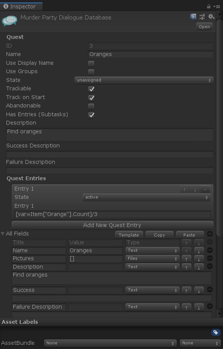
Task: Click the Open button
Action: click(x=204, y=27)
